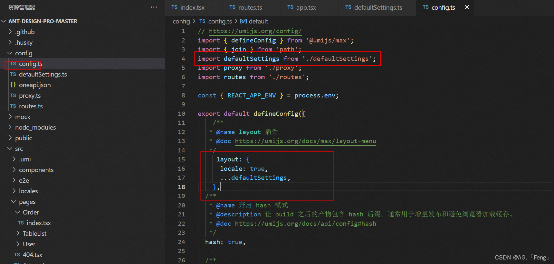Click the config.ts breadcrumb segment
Screen dimensions: 554x264
pos(220,21)
